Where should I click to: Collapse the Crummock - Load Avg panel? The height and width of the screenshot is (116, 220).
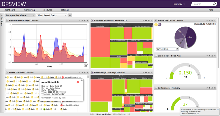(x=156, y=56)
